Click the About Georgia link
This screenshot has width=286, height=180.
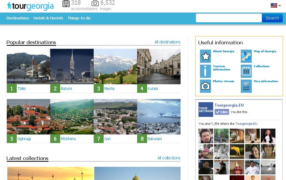coord(223,51)
